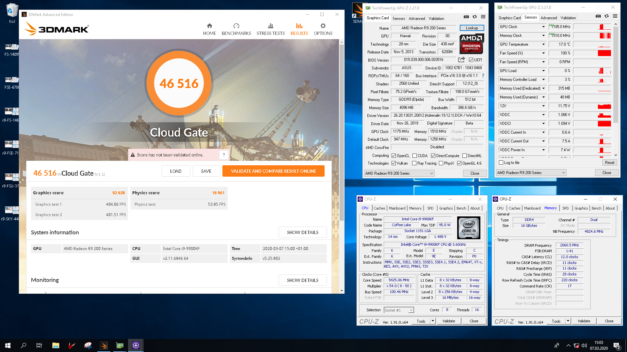Open SPD tab in CPU-Z Memory window
627x352 pixels.
(565, 208)
